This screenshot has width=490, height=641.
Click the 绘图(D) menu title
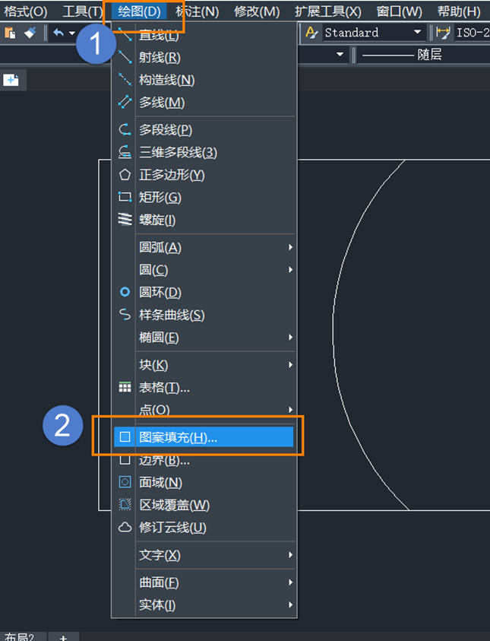(139, 11)
